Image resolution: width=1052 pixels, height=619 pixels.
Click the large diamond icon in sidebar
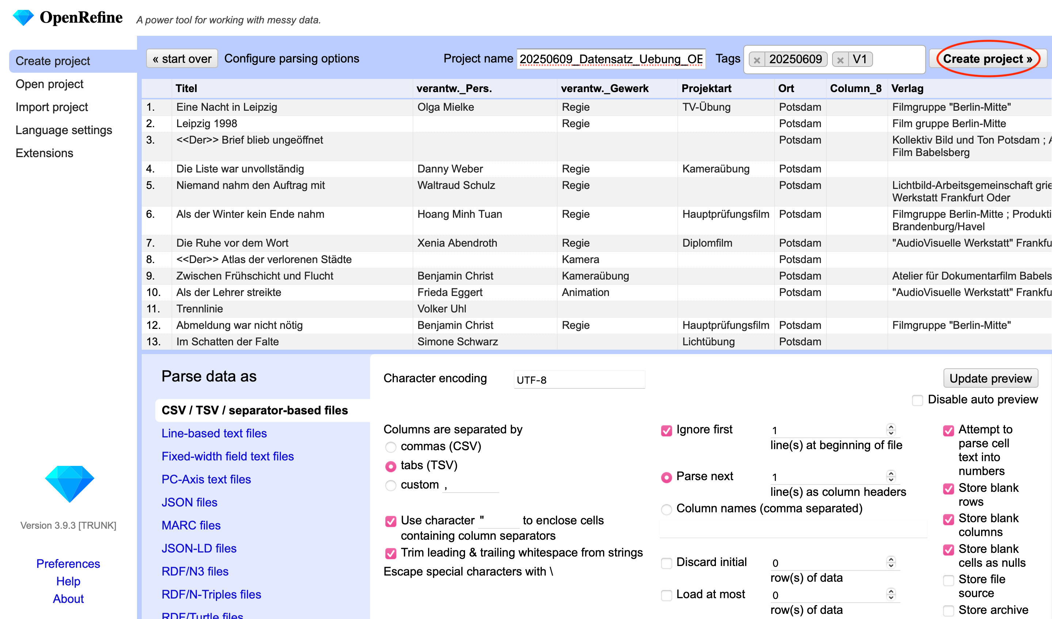click(x=69, y=484)
